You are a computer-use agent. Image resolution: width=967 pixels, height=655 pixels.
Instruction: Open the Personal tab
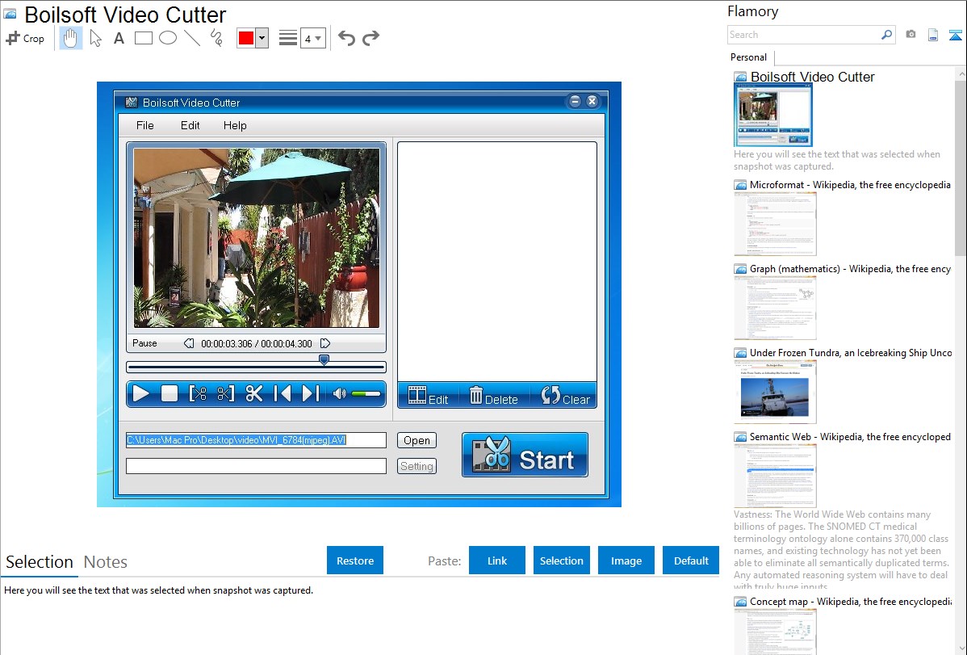tap(749, 57)
